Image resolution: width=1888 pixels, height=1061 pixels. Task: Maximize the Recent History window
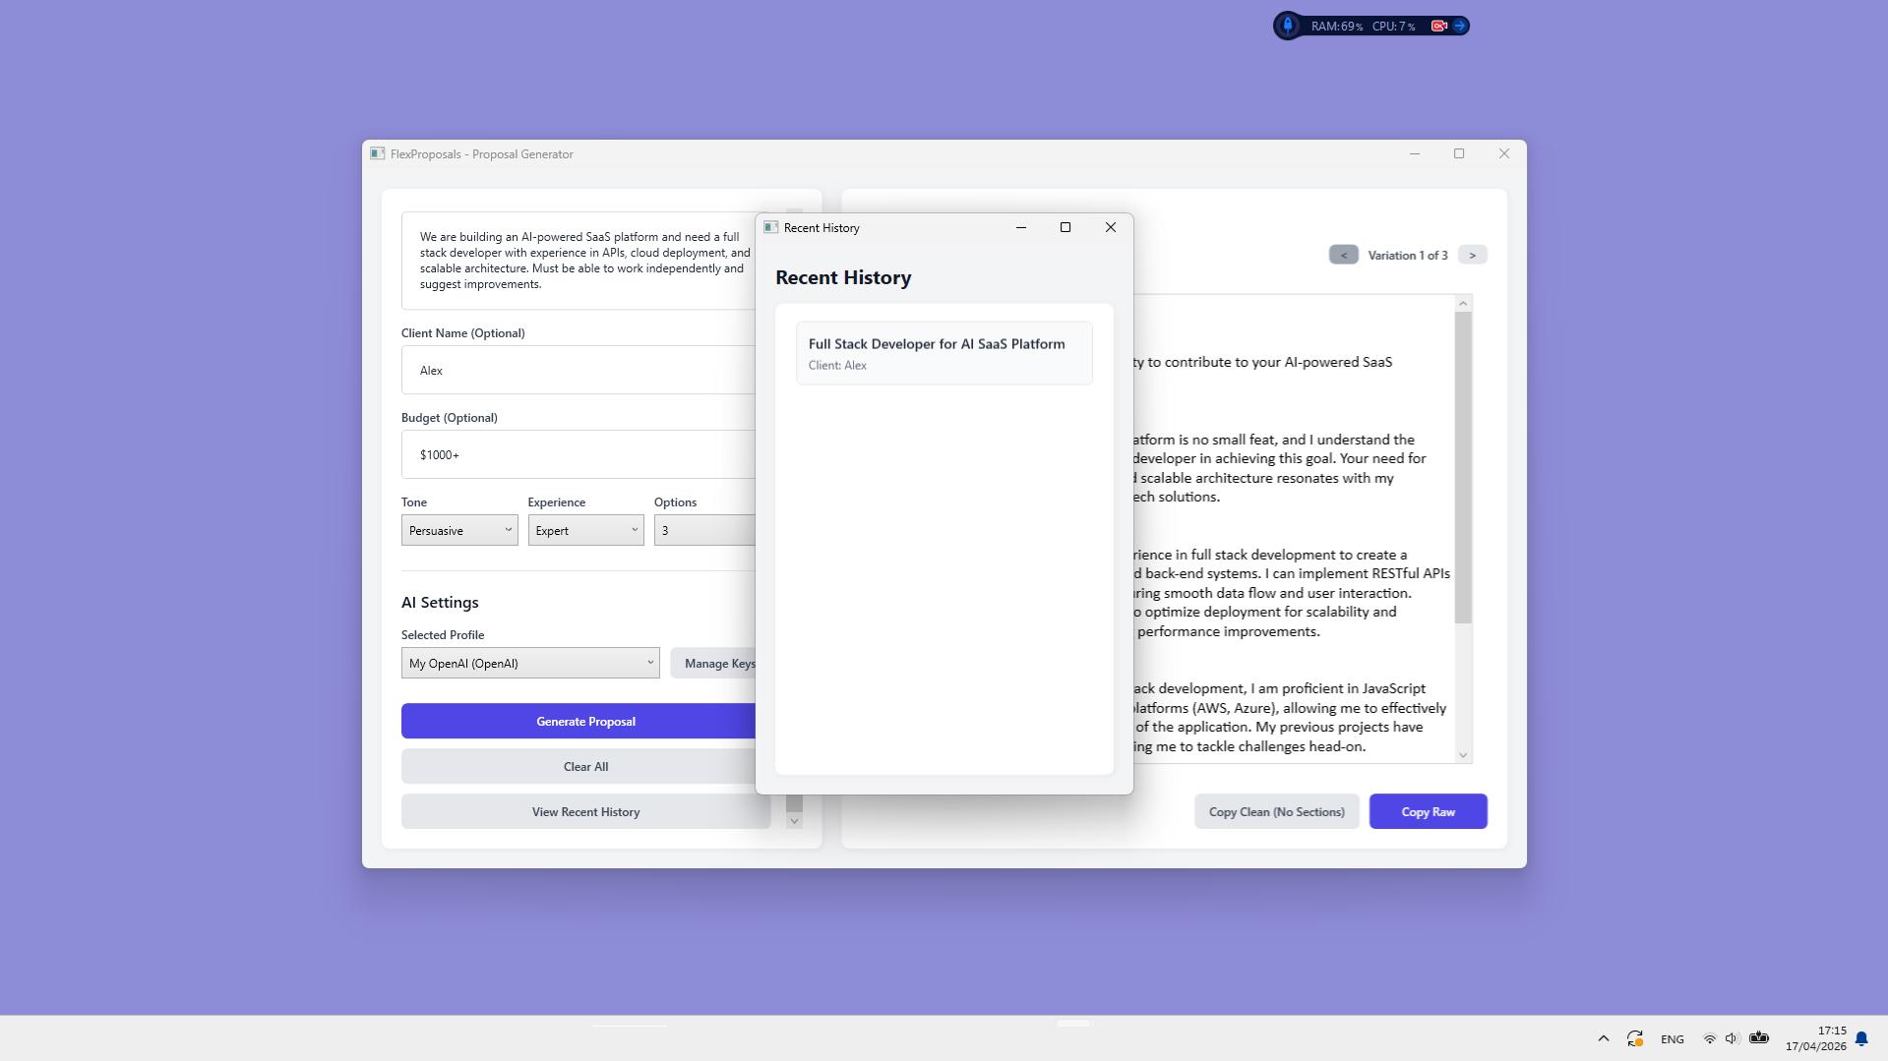[1065, 227]
